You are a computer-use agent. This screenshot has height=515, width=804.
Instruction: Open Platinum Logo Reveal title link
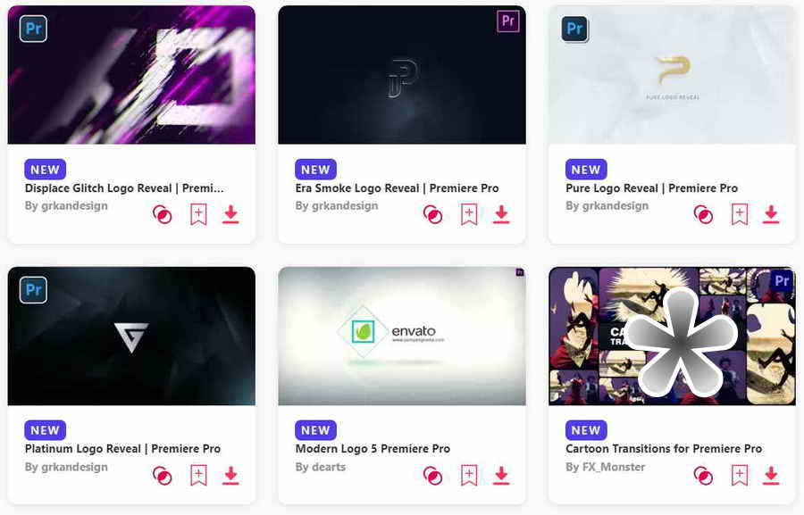122,448
